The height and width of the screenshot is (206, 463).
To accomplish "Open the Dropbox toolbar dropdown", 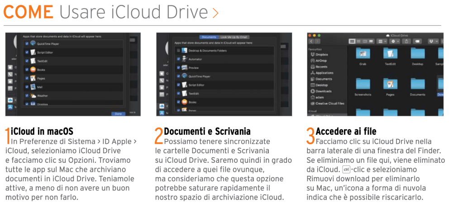I will pos(433,41).
